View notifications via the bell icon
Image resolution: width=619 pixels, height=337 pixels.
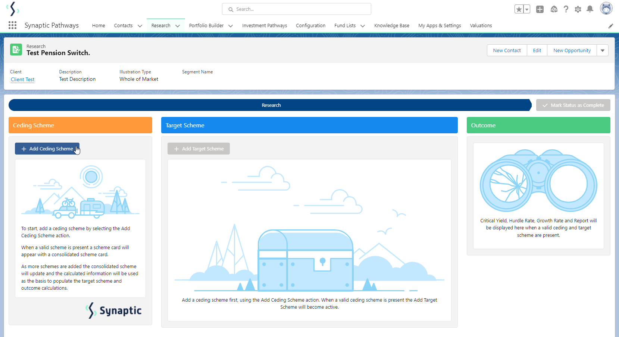[x=590, y=9]
